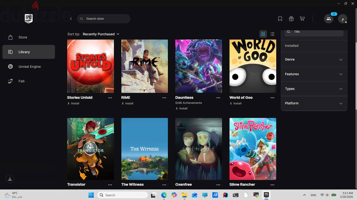The width and height of the screenshot is (357, 200).
Task: Click The Witness title text
Action: [x=132, y=185]
